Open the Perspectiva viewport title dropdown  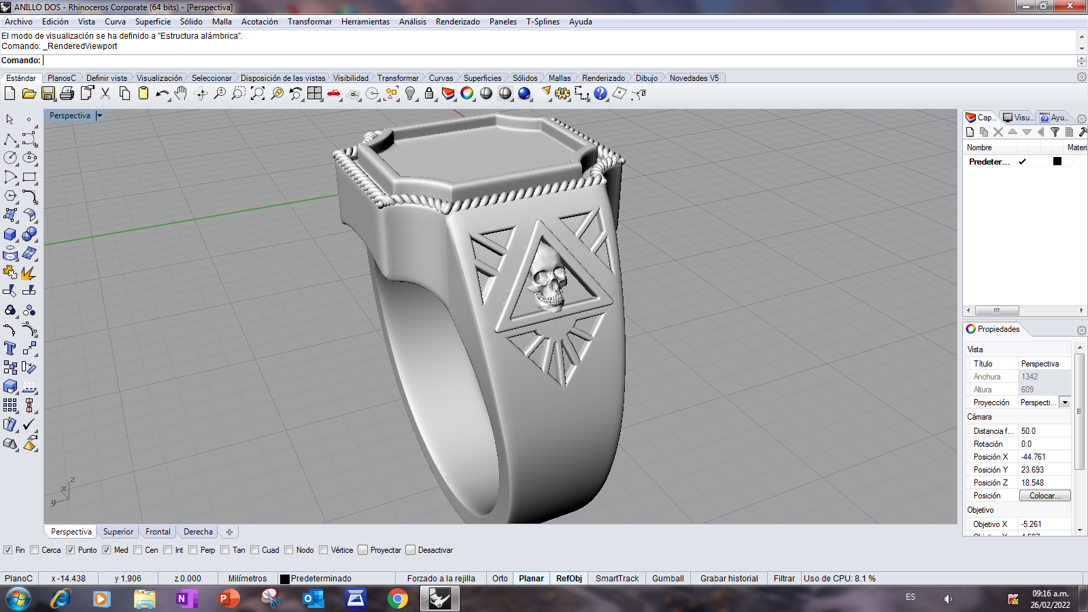pos(99,116)
